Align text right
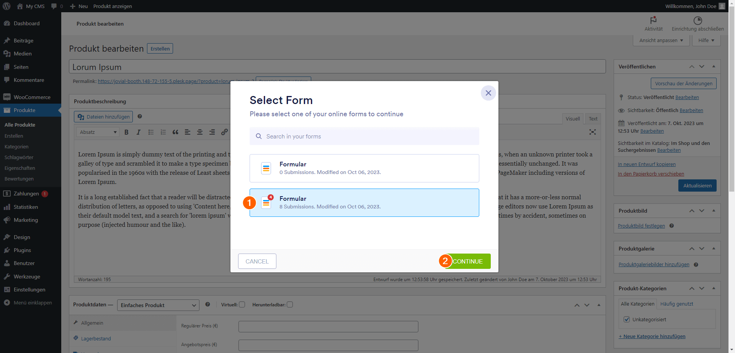This screenshot has height=353, width=735. [212, 132]
